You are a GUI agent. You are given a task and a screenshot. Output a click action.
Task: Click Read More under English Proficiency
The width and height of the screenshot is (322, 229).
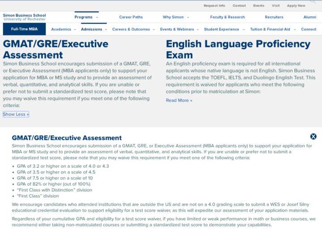pyautogui.click(x=179, y=100)
